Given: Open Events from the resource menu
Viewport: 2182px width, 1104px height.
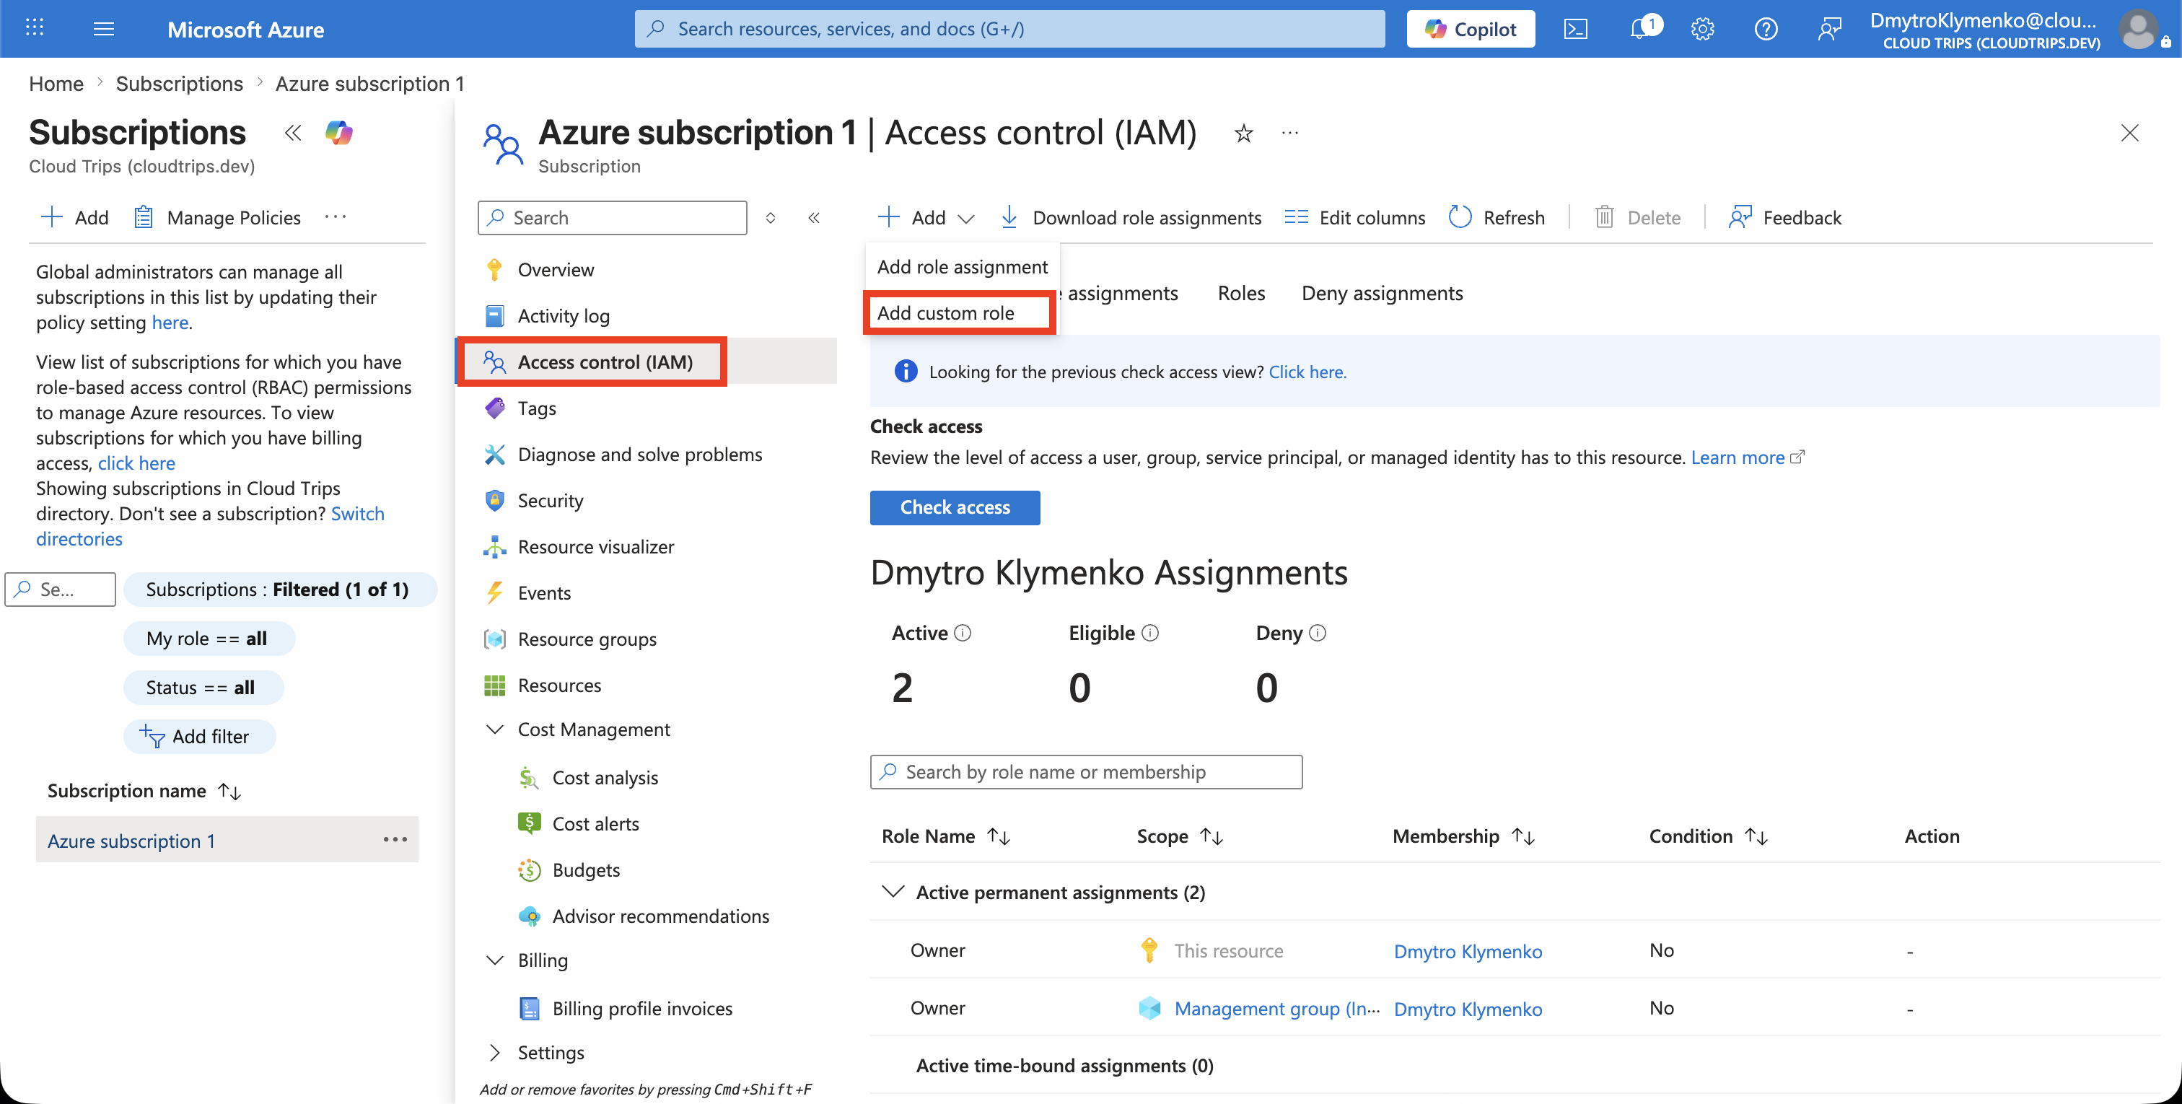Looking at the screenshot, I should point(544,593).
